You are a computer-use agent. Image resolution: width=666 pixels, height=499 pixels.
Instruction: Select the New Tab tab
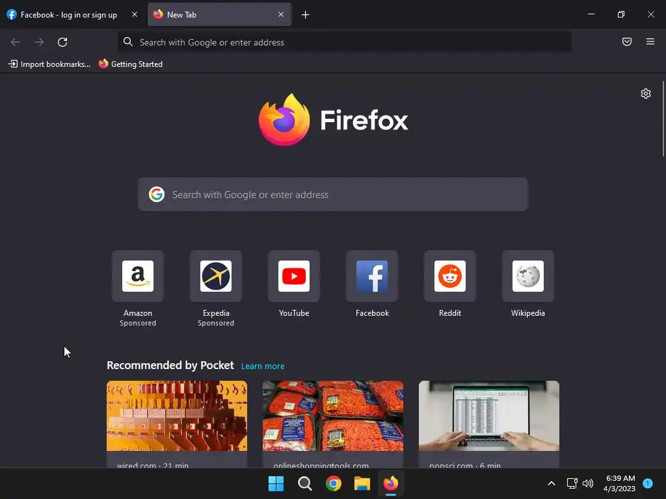(219, 15)
